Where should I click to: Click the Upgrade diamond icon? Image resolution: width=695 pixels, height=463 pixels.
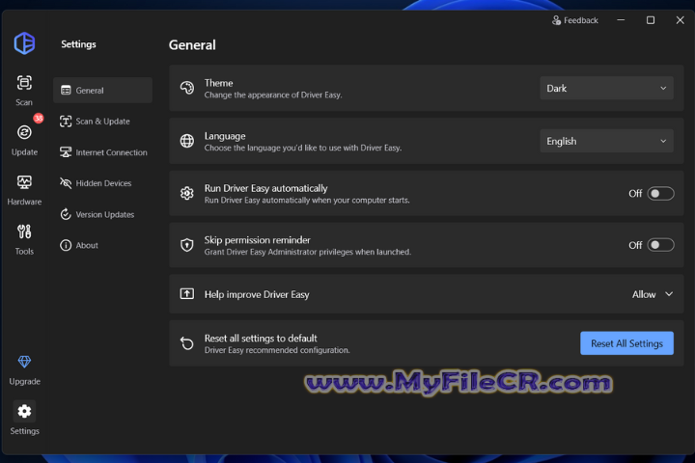24,362
